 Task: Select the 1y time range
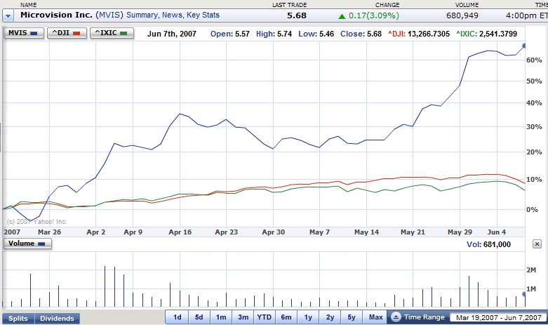(308, 317)
